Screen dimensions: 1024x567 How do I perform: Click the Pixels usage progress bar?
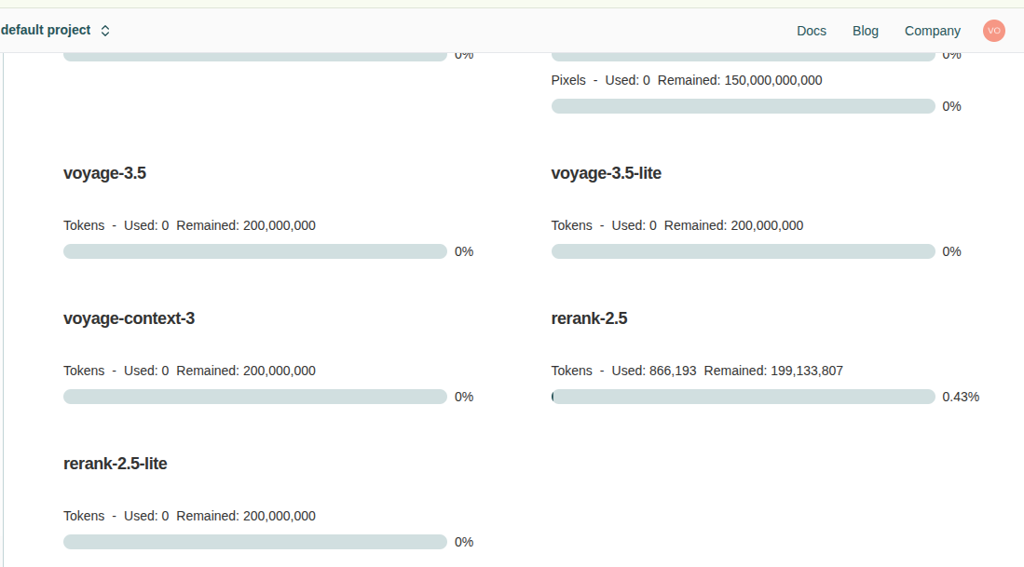click(x=743, y=106)
